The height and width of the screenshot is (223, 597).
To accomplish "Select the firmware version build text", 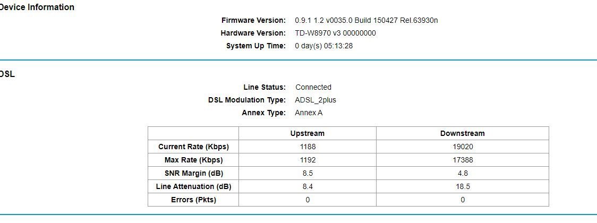I will coord(366,20).
